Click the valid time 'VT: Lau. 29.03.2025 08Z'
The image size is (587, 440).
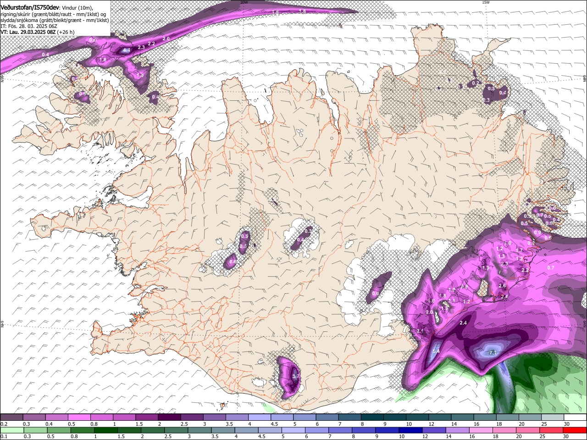[28, 32]
